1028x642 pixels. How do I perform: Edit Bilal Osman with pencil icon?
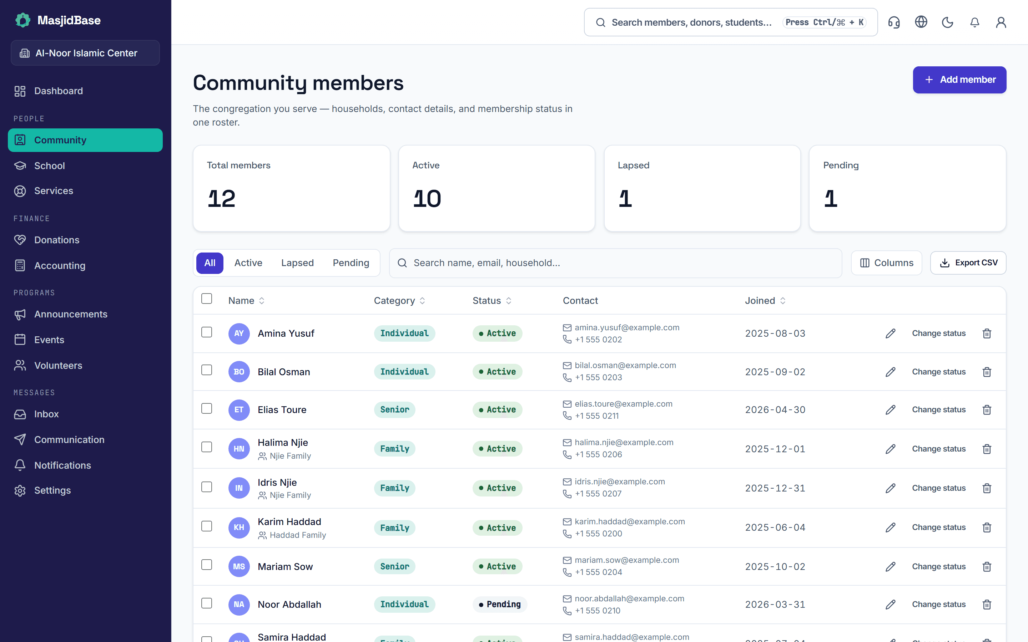pos(890,372)
